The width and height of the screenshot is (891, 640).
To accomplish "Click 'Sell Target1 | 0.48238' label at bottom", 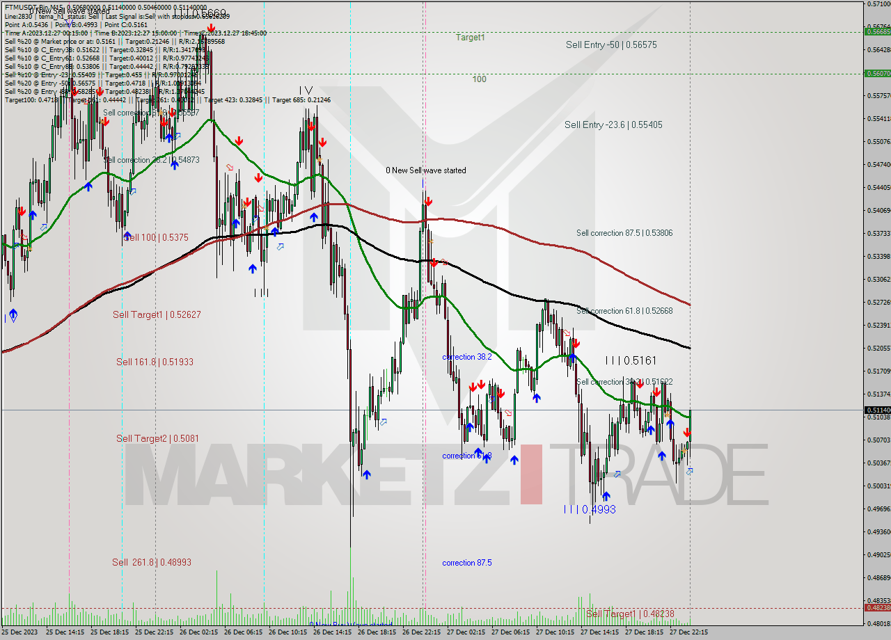I will 630,614.
